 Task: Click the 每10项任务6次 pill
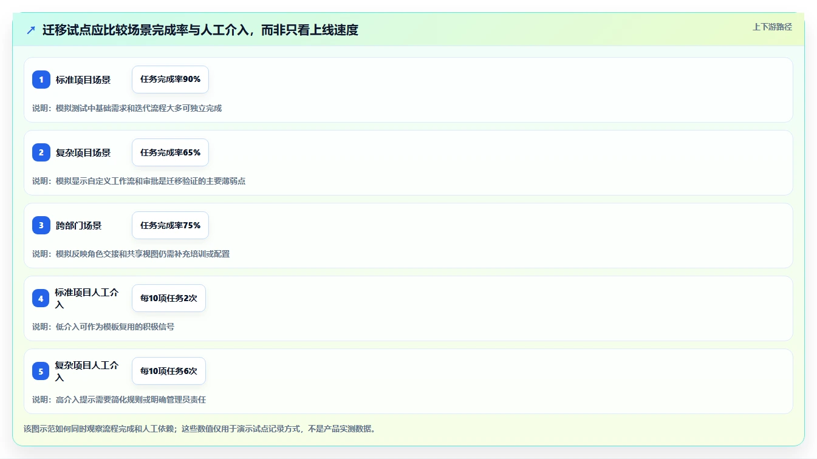click(x=169, y=371)
